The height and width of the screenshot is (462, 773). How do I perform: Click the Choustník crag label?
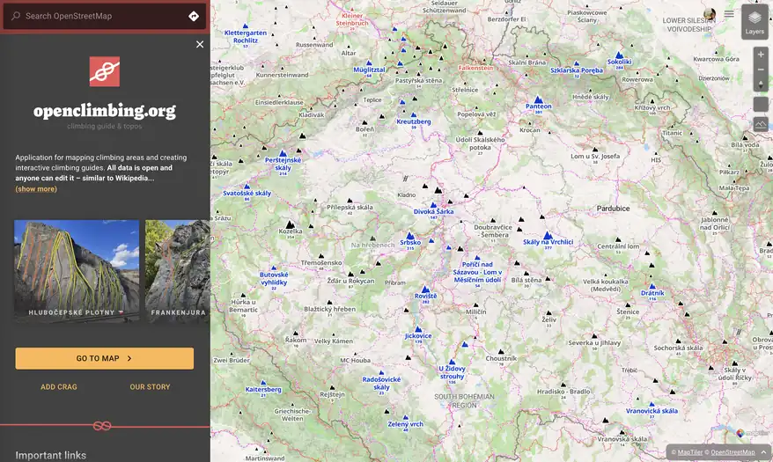point(501,358)
